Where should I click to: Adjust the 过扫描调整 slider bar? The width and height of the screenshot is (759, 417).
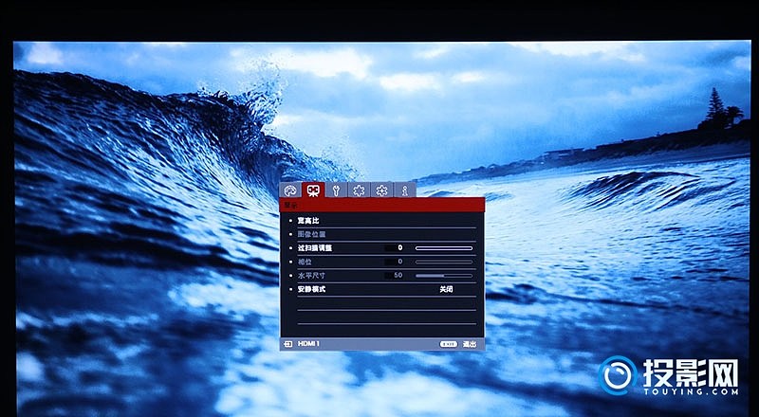443,247
